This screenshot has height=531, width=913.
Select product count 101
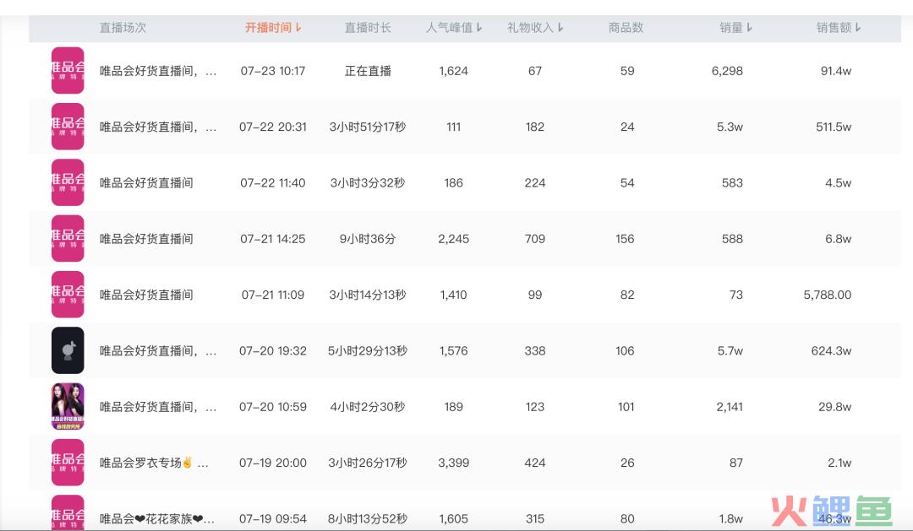tap(626, 407)
